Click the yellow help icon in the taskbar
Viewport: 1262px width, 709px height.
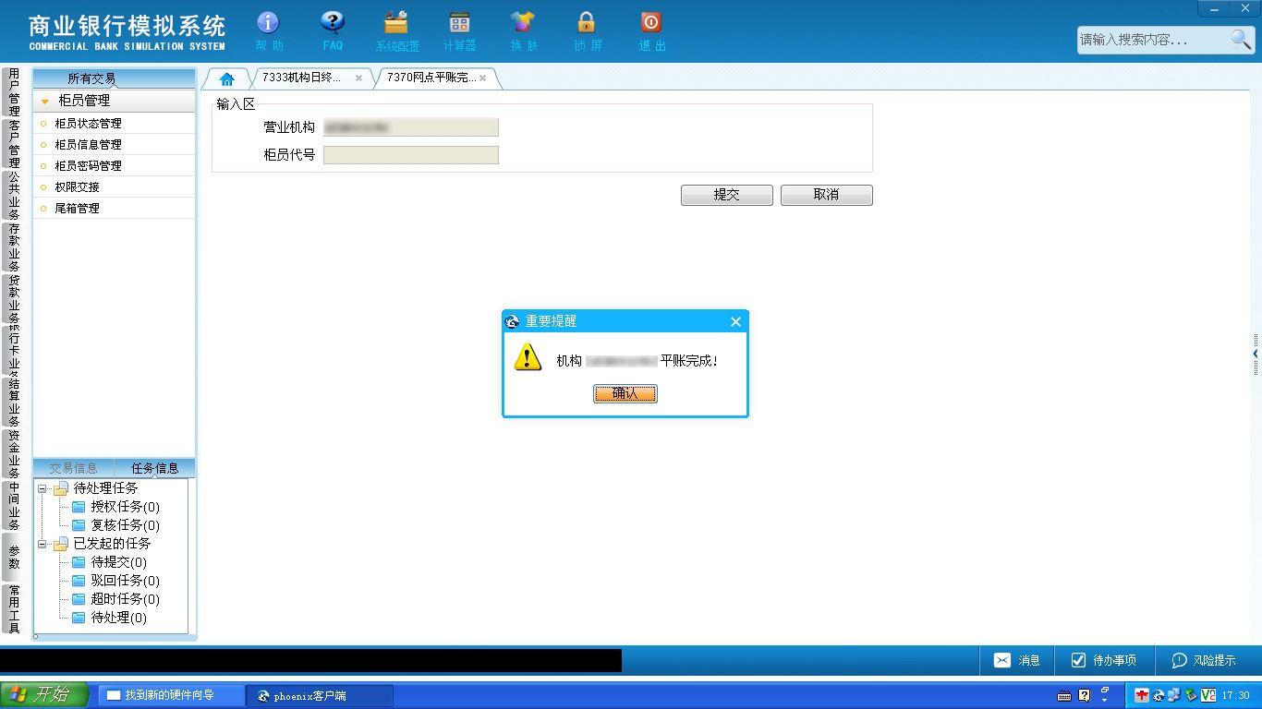click(1084, 695)
